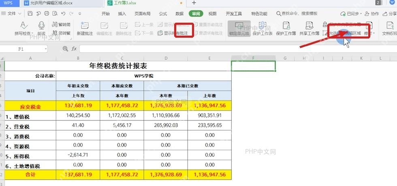Open the 特色功能 ribbon tab
397x186 pixels.
tap(259, 14)
